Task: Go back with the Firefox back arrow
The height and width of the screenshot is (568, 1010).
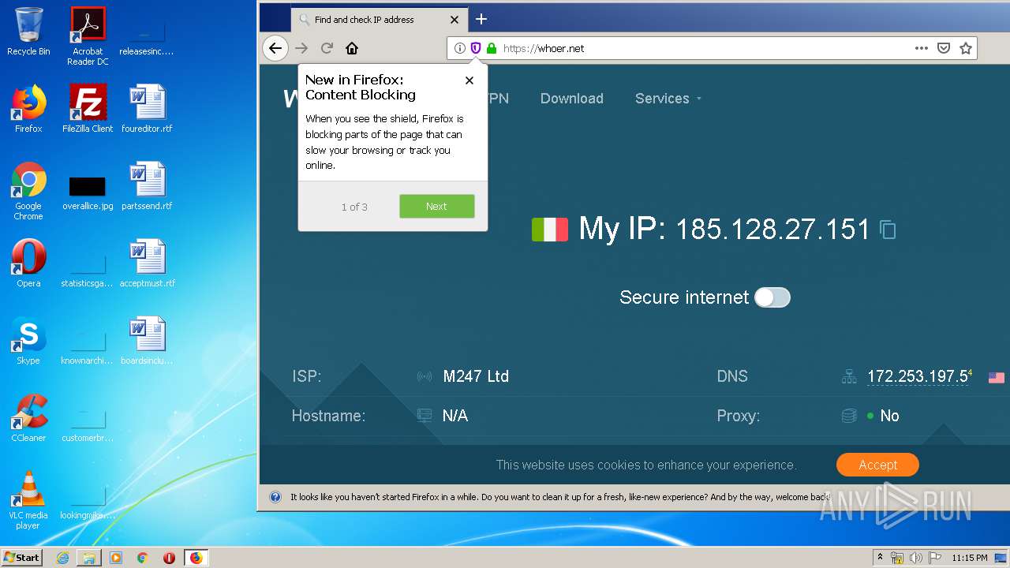Action: tap(275, 48)
